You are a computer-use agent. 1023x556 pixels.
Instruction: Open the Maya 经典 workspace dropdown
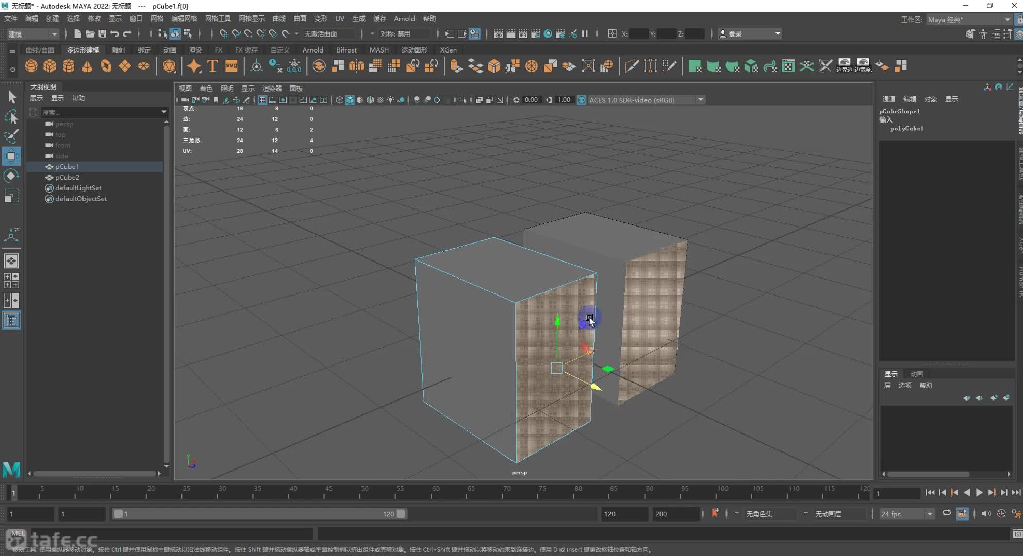[x=969, y=20]
